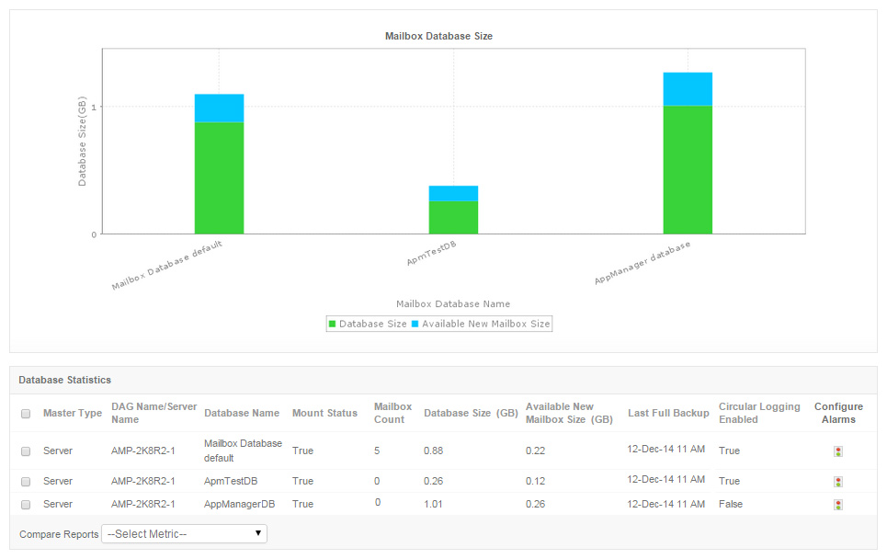The width and height of the screenshot is (887, 559).
Task: Click mount status True for ApmTestDB
Action: point(301,480)
